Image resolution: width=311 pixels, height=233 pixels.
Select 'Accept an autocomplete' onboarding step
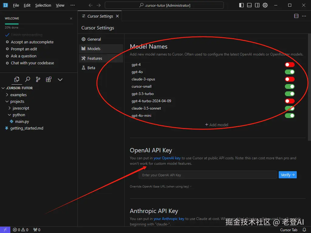(32, 42)
